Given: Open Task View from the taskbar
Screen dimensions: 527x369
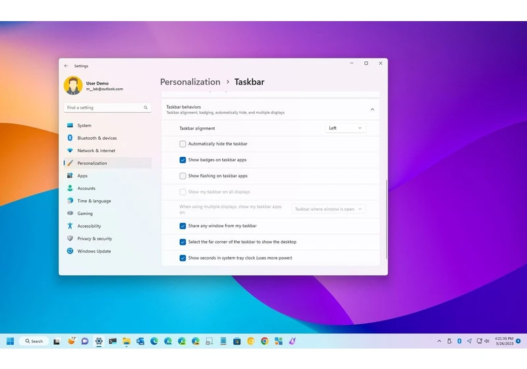Looking at the screenshot, I should [x=57, y=341].
